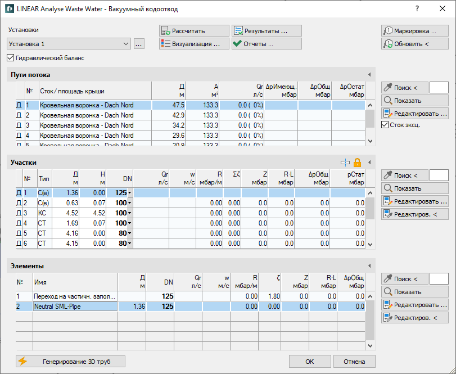Viewport: 456px width, 374px height.
Task: Click Показать magnifier in Участки
Action: click(415, 188)
